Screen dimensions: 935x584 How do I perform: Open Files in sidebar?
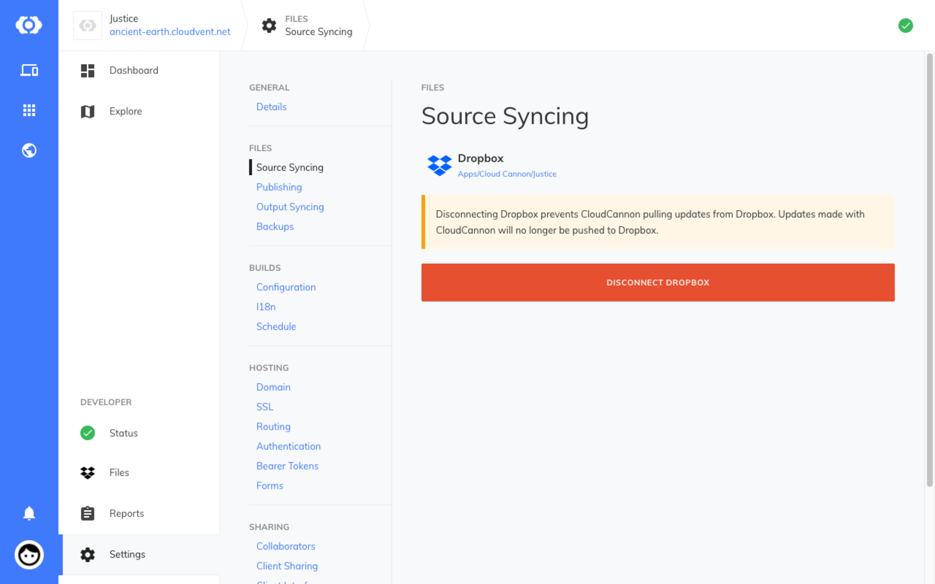pos(139,473)
